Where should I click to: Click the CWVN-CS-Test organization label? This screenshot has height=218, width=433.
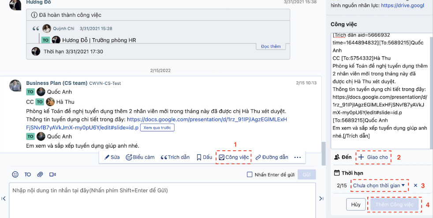[x=105, y=83]
